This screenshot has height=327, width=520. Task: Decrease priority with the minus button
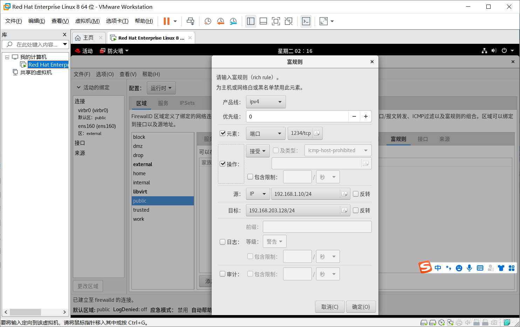click(354, 116)
